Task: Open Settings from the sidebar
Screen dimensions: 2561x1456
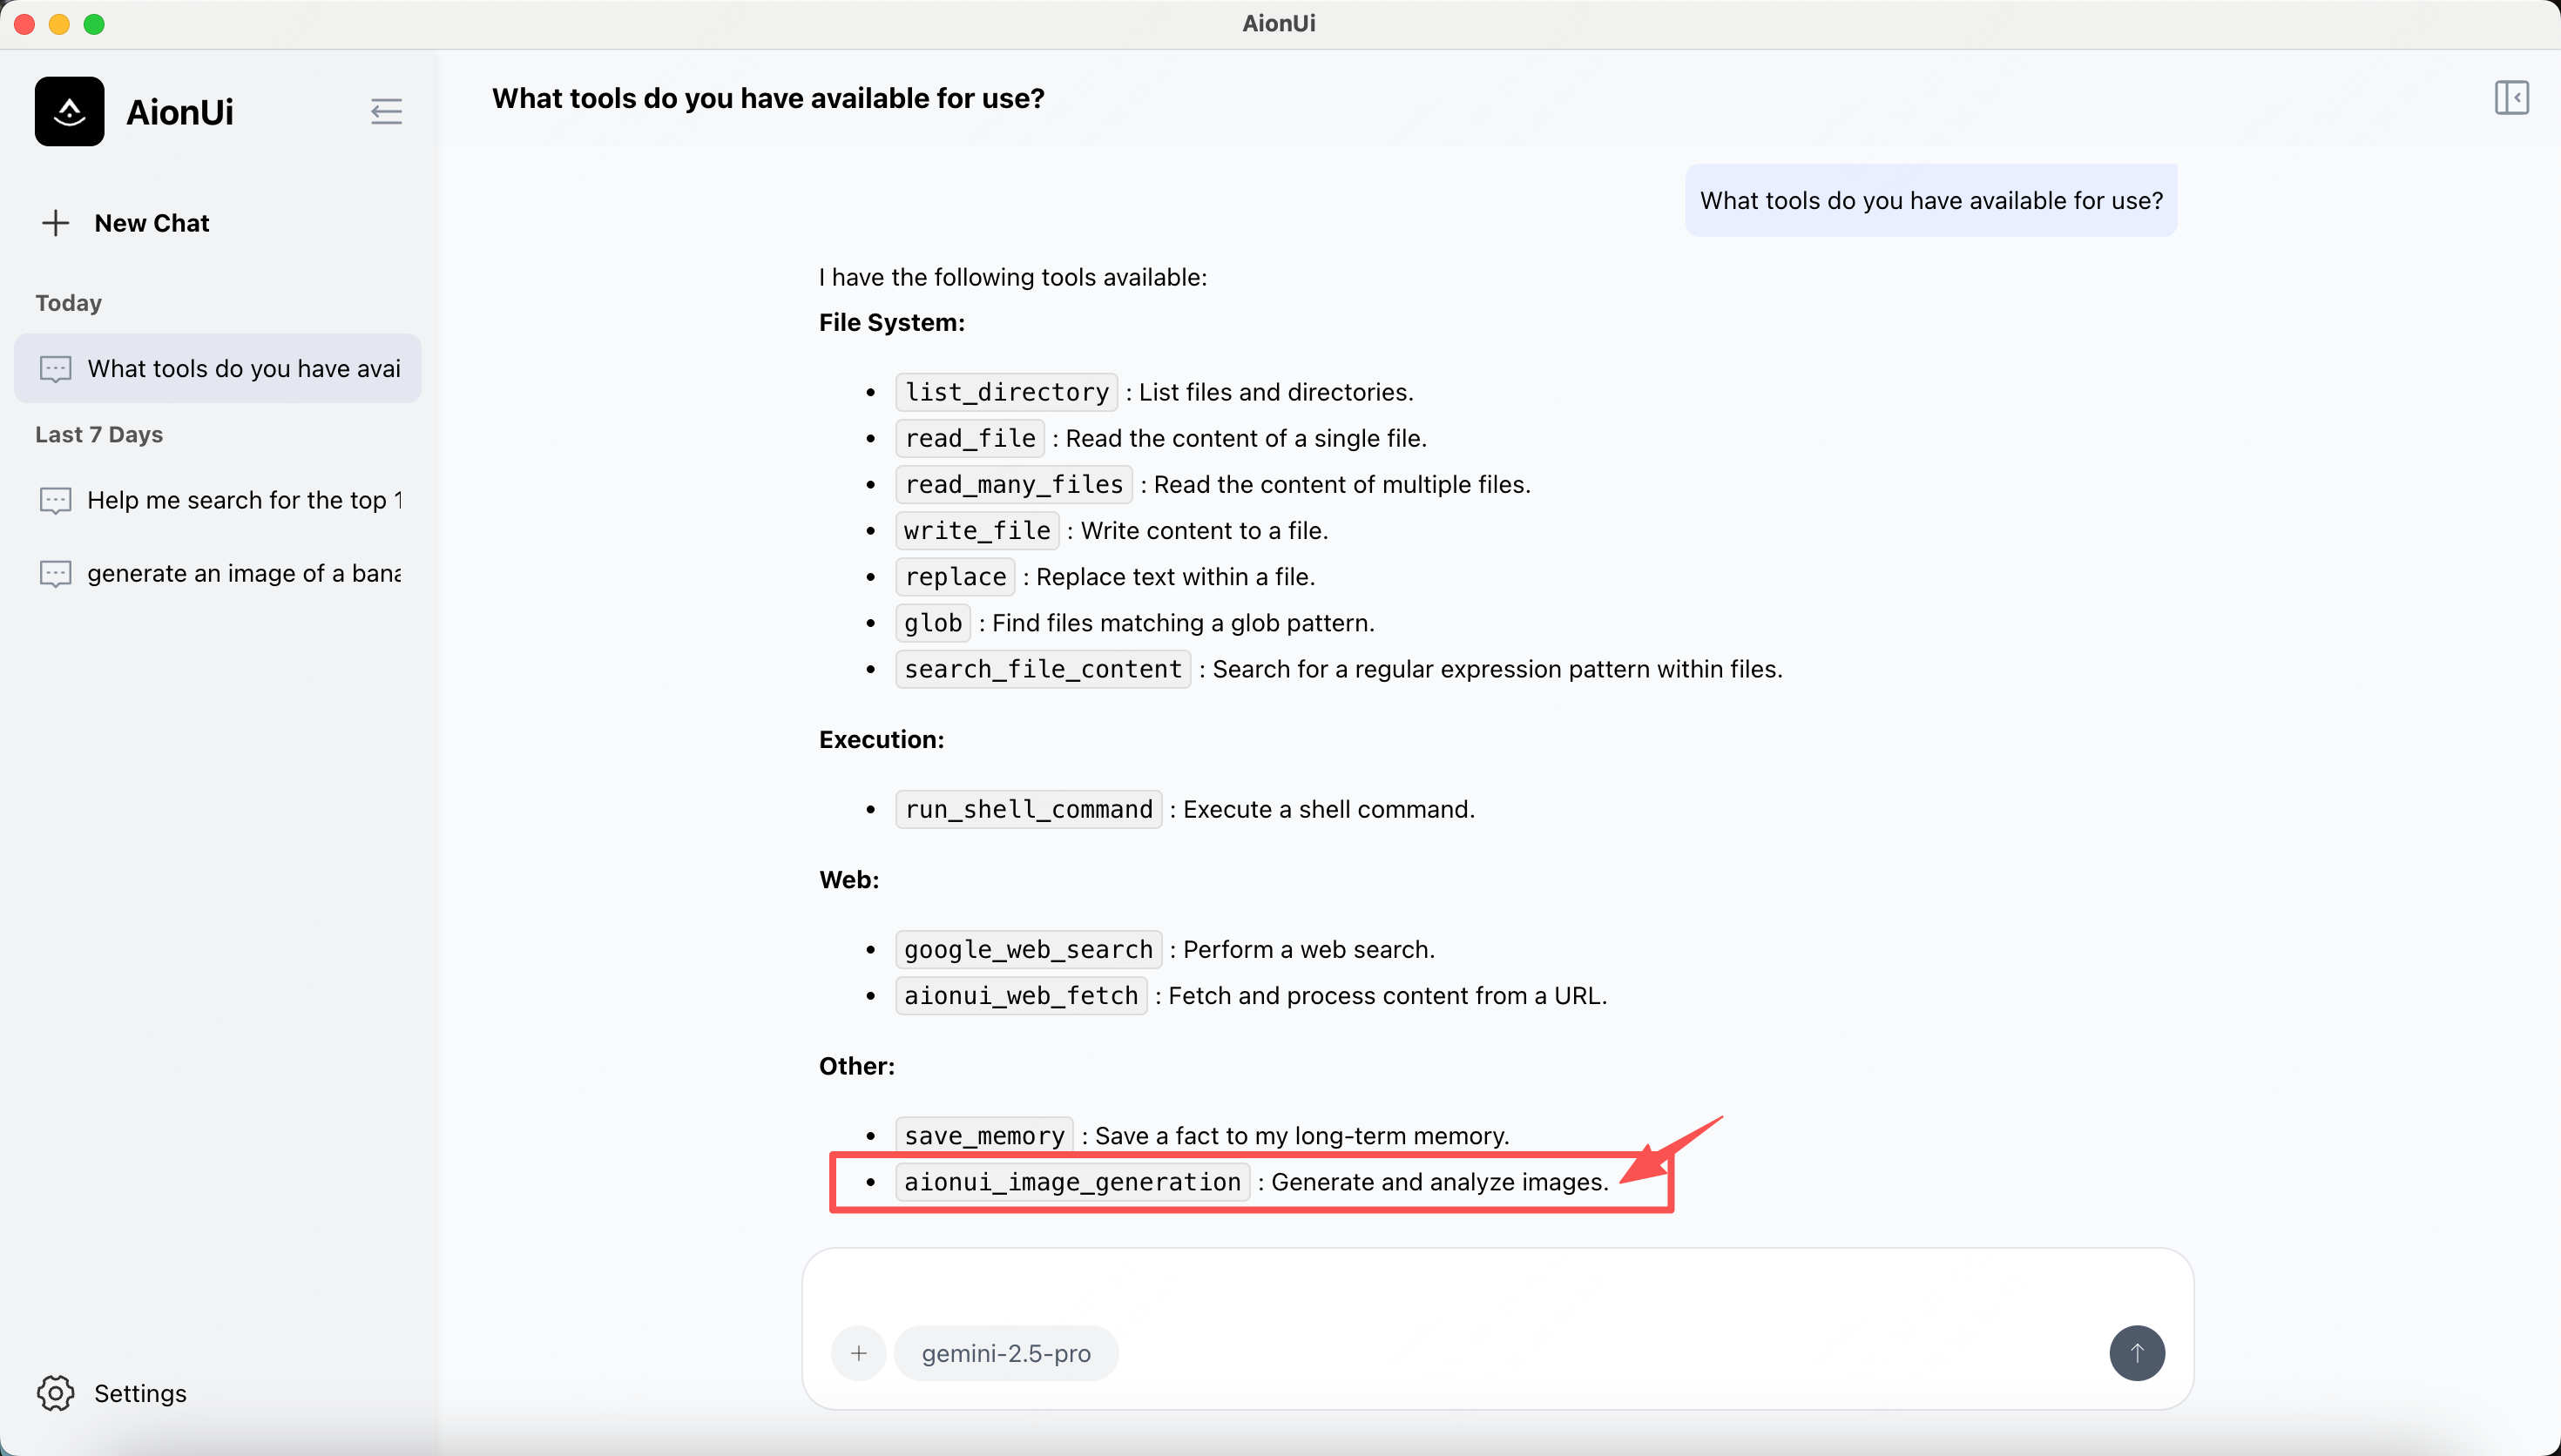Action: pyautogui.click(x=140, y=1393)
